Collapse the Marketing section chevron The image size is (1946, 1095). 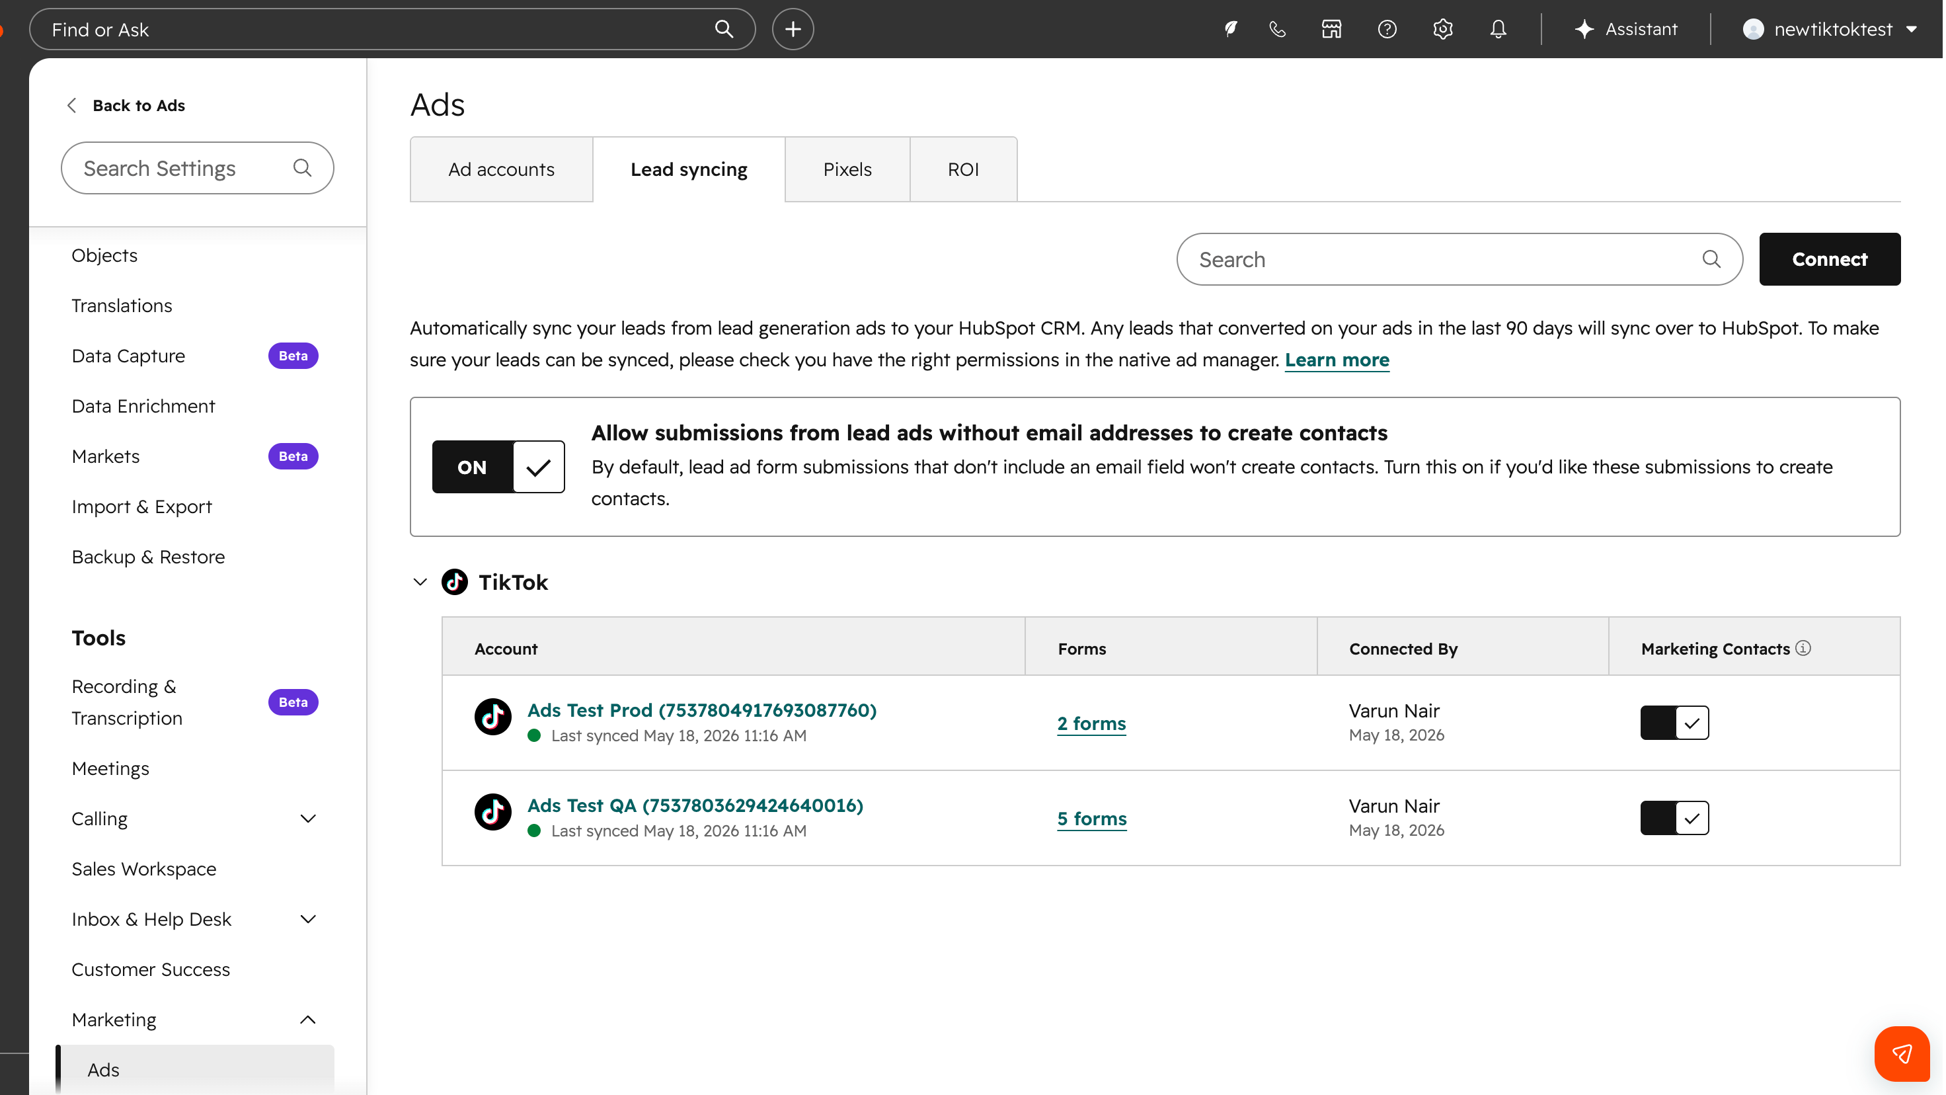307,1020
